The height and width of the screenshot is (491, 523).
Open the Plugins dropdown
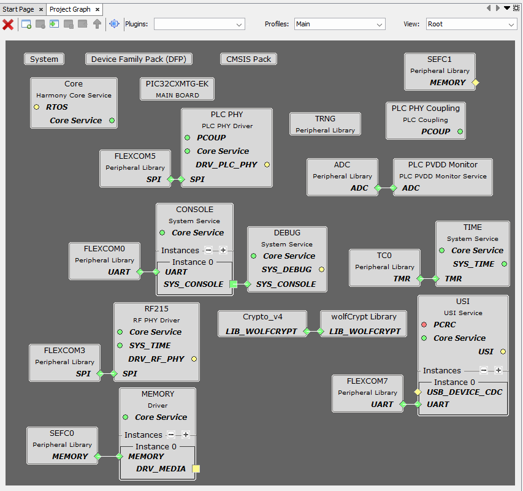pos(199,25)
